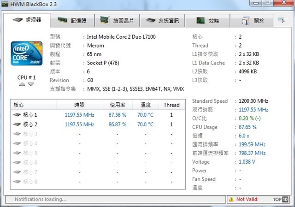The image size is (295, 207).
Task: Click the Not Valid! status text
Action: (x=248, y=199)
